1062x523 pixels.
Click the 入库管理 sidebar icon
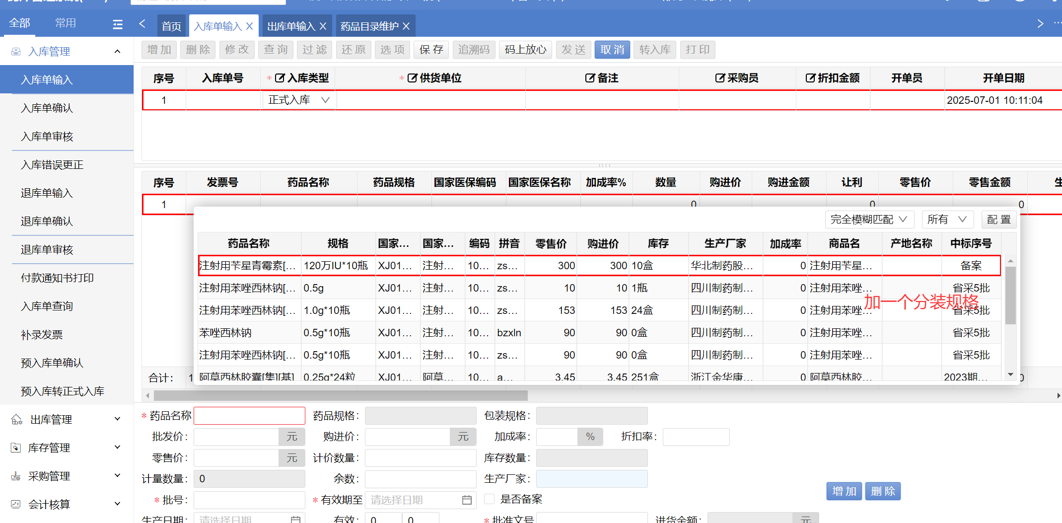click(x=16, y=51)
